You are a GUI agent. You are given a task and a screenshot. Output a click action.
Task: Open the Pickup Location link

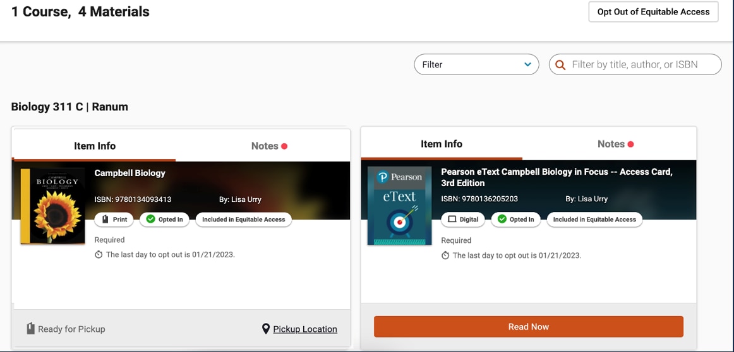pos(305,329)
